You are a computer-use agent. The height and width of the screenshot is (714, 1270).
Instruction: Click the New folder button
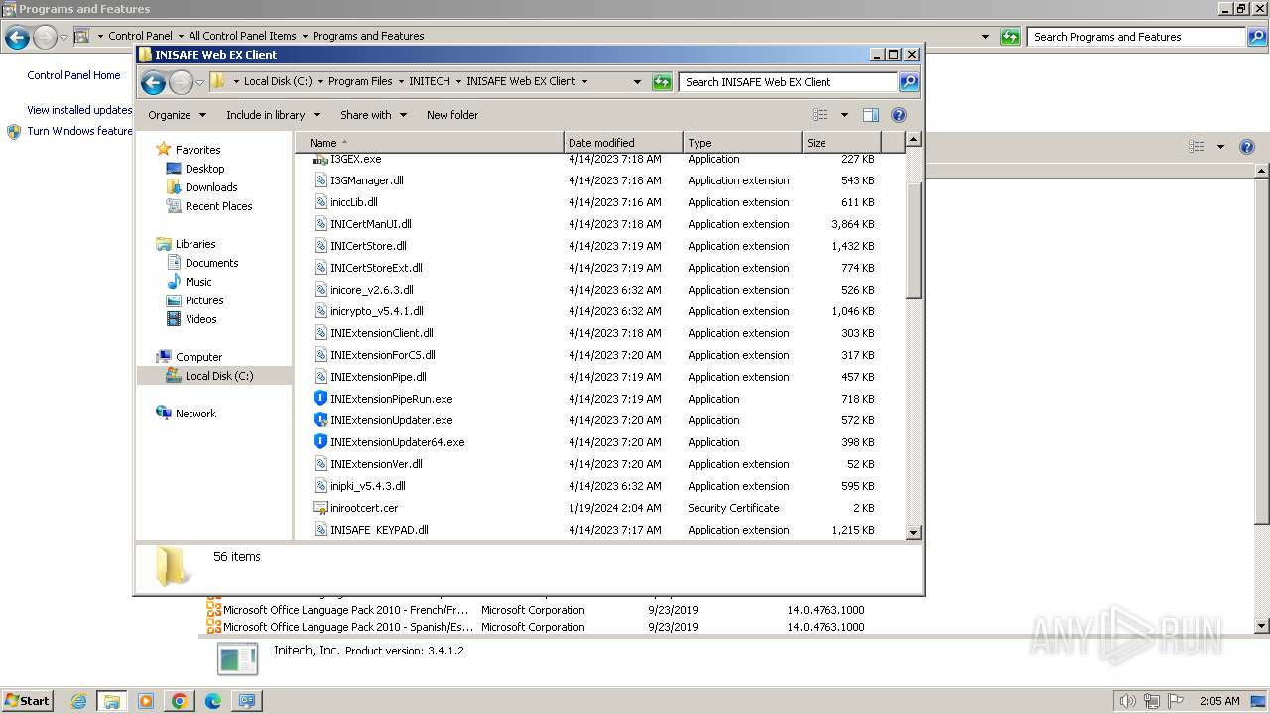[x=452, y=115]
